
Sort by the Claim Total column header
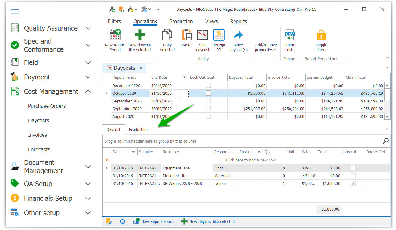point(364,77)
